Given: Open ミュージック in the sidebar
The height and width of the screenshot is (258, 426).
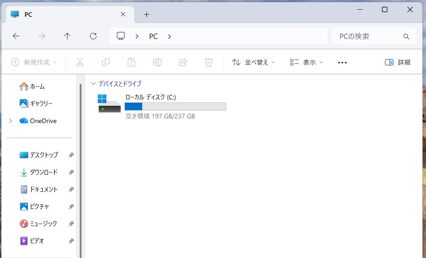Looking at the screenshot, I should (x=38, y=223).
